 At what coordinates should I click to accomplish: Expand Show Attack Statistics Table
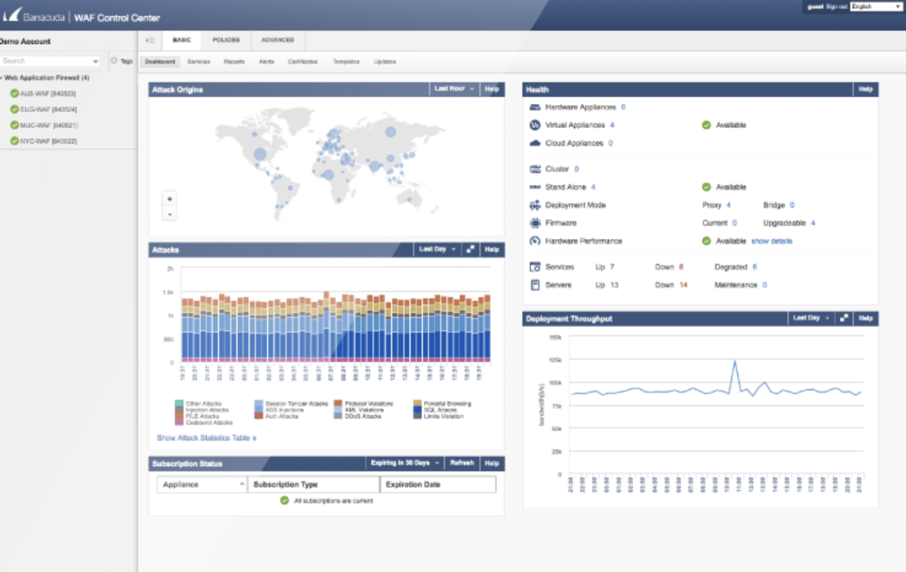coord(206,438)
